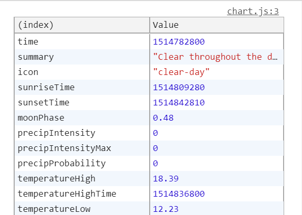
Task: Sort table by the Value column header
Action: [x=217, y=25]
